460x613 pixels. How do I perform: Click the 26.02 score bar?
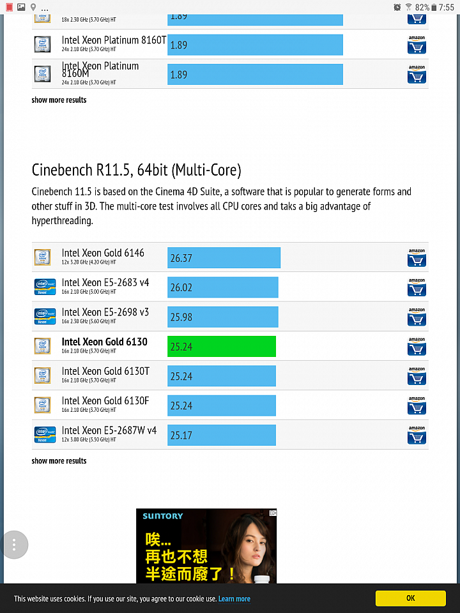[x=222, y=287]
